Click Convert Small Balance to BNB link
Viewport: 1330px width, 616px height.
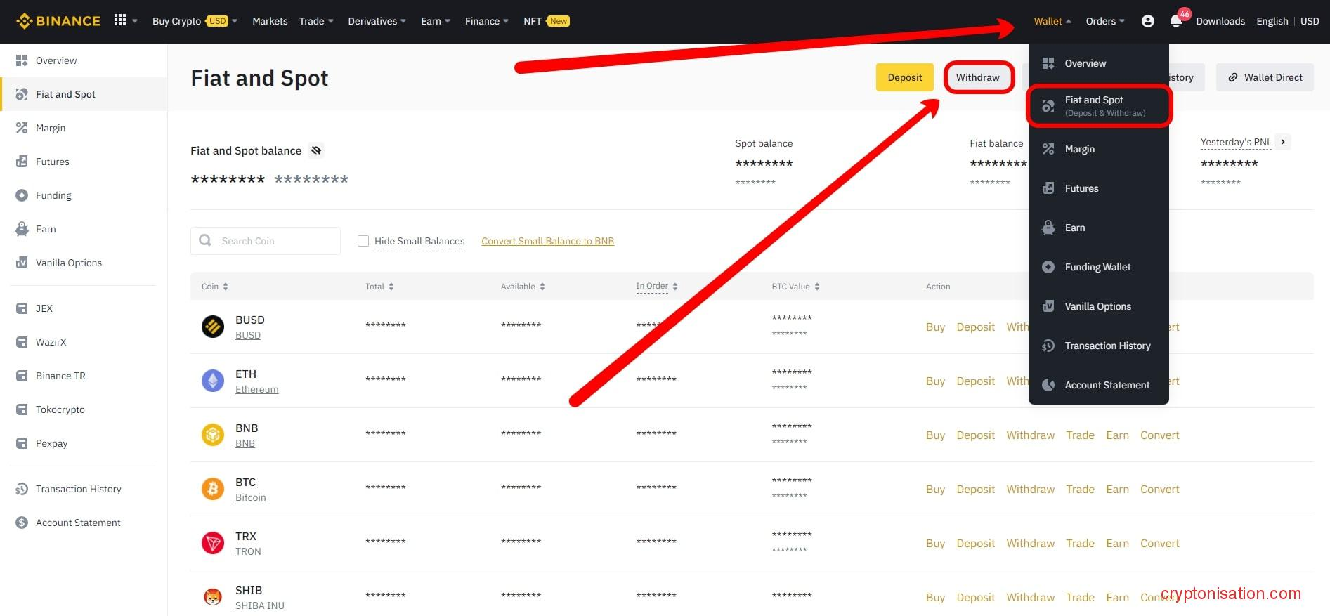click(547, 241)
